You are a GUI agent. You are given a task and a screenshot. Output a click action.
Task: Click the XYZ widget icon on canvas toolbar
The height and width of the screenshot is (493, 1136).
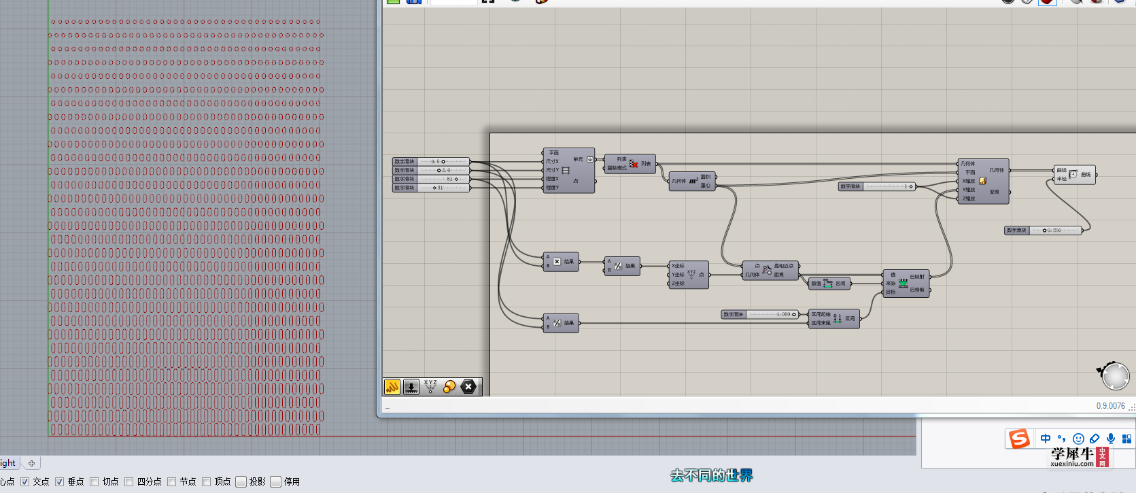click(430, 387)
